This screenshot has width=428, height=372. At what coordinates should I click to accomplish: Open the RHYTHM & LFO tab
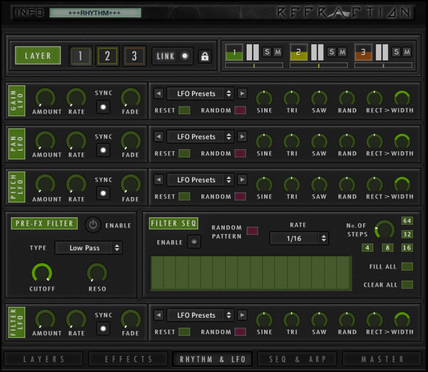point(213,359)
